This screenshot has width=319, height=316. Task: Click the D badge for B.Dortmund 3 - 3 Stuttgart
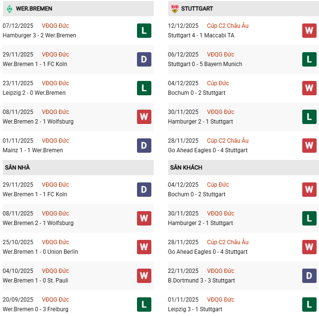(x=309, y=276)
